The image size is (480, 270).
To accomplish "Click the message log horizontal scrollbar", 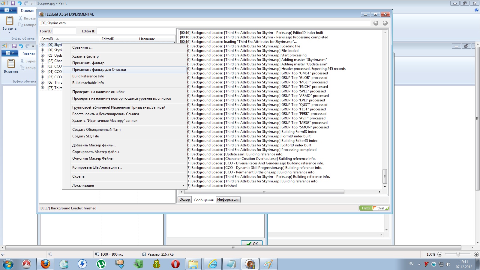I will tap(264, 192).
